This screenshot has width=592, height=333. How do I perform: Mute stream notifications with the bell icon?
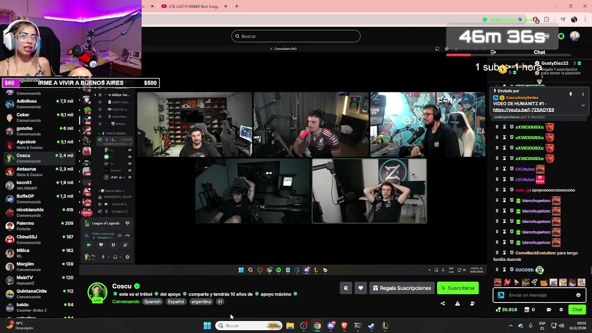coord(345,288)
